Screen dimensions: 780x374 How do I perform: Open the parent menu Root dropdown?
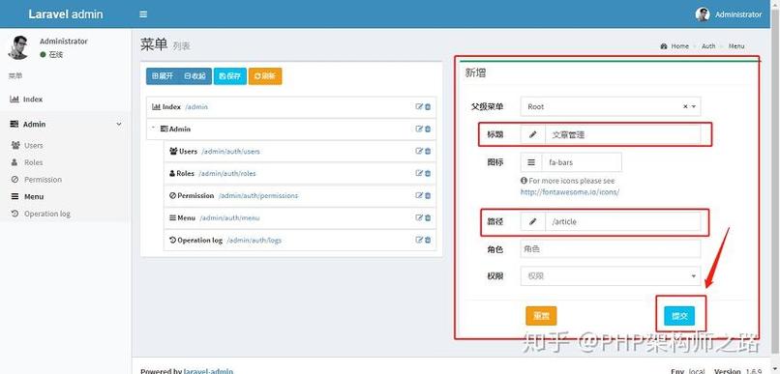pyautogui.click(x=611, y=106)
